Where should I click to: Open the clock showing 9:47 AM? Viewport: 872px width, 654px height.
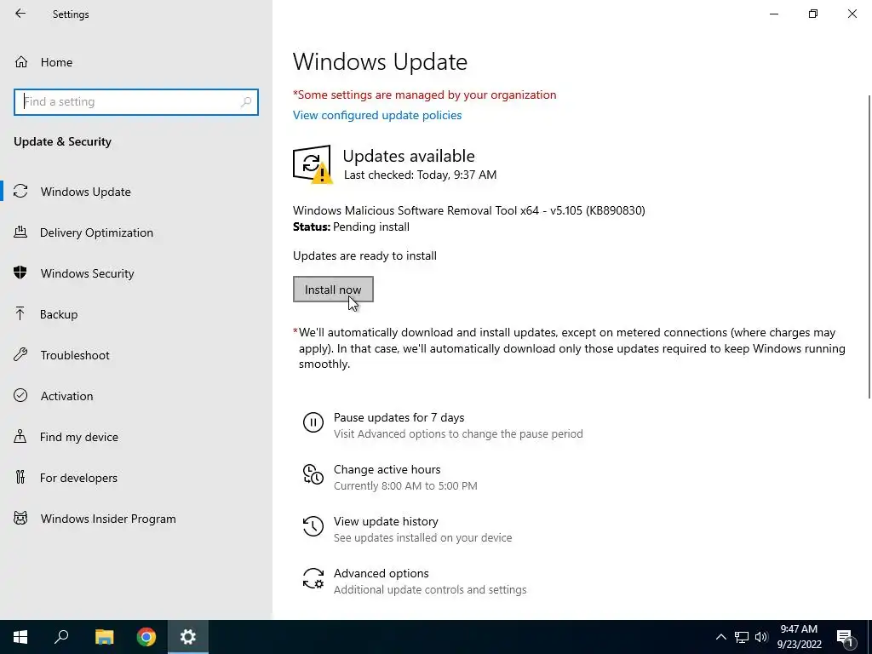(x=799, y=637)
